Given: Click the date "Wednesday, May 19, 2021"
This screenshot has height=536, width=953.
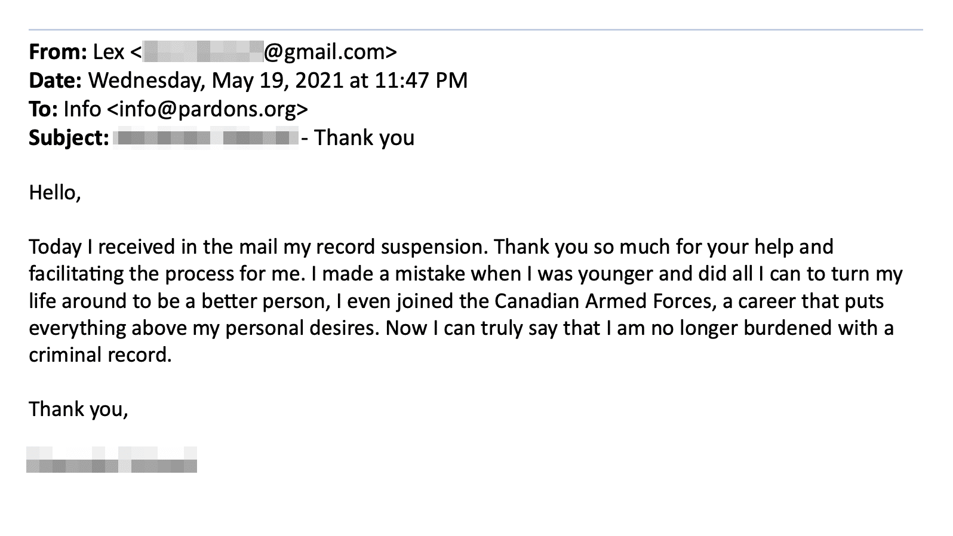Looking at the screenshot, I should 216,81.
